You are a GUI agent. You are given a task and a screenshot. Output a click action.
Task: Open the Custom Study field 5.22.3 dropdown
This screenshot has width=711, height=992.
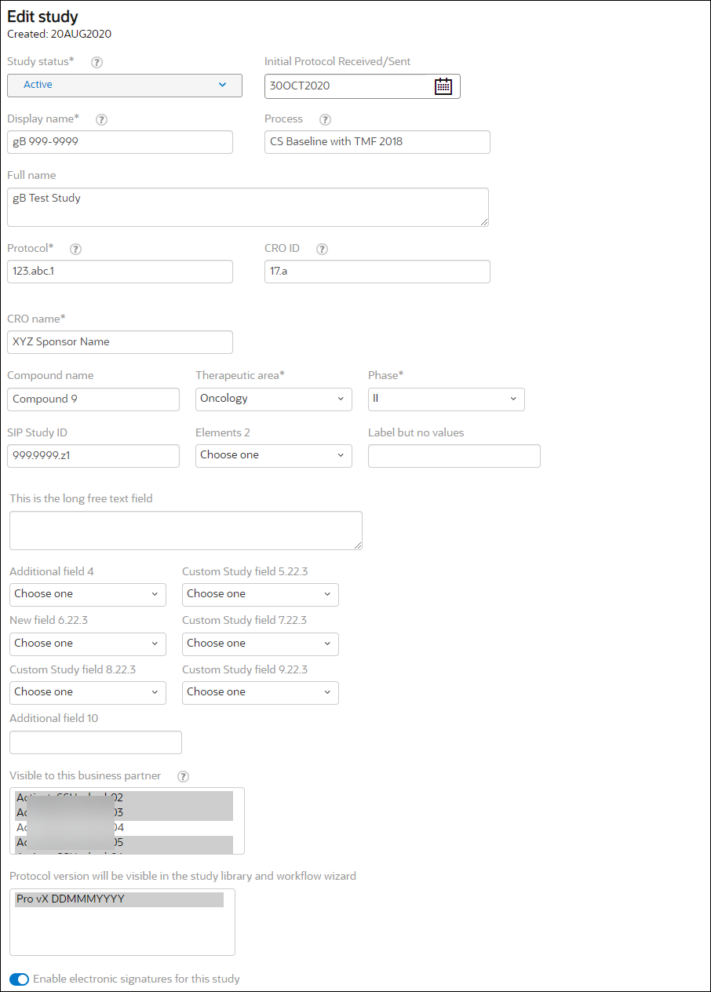261,594
